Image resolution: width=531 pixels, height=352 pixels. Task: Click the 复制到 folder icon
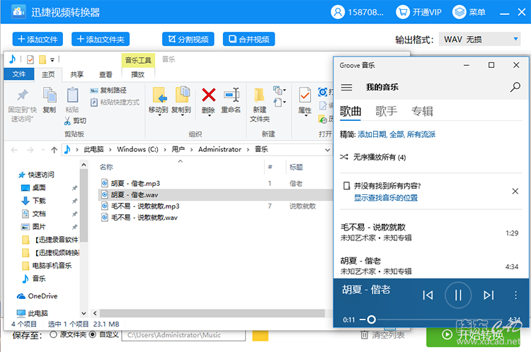(182, 94)
